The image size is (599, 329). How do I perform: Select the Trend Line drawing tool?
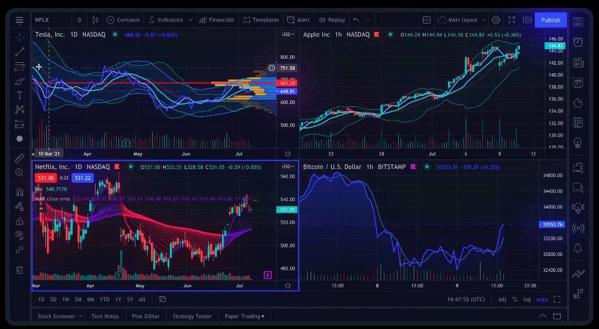[x=19, y=53]
